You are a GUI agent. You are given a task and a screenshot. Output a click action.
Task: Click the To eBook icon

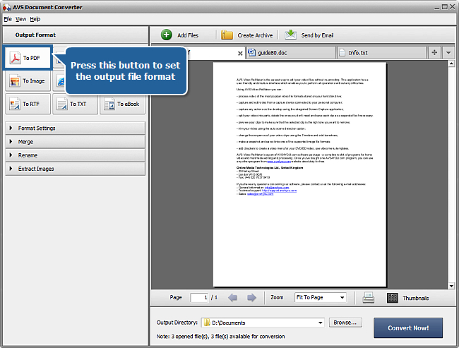coord(109,104)
